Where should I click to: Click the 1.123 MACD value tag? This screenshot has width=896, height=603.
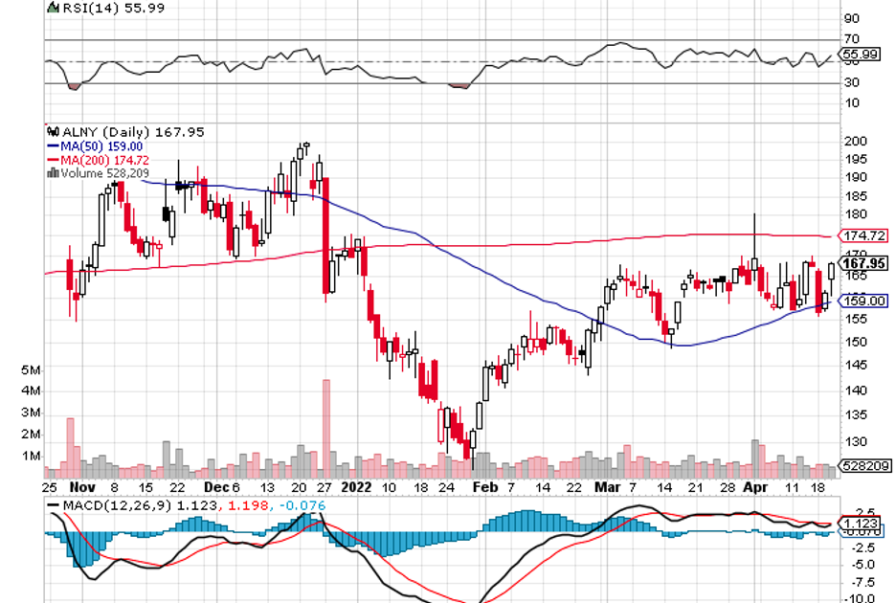[860, 524]
